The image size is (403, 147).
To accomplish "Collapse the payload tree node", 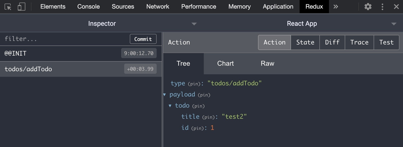I will click(164, 95).
